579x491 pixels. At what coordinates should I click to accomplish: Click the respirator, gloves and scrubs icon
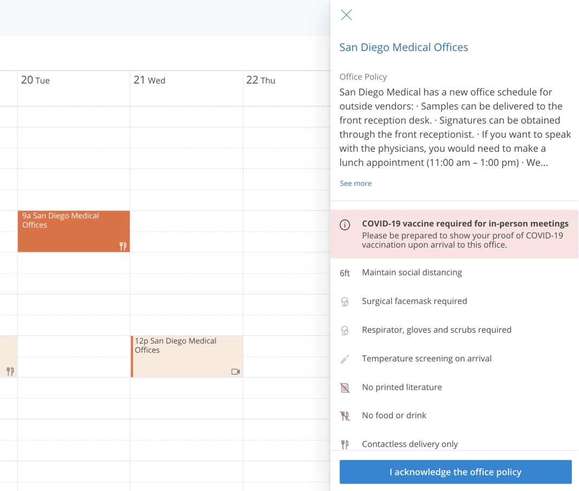pos(345,331)
